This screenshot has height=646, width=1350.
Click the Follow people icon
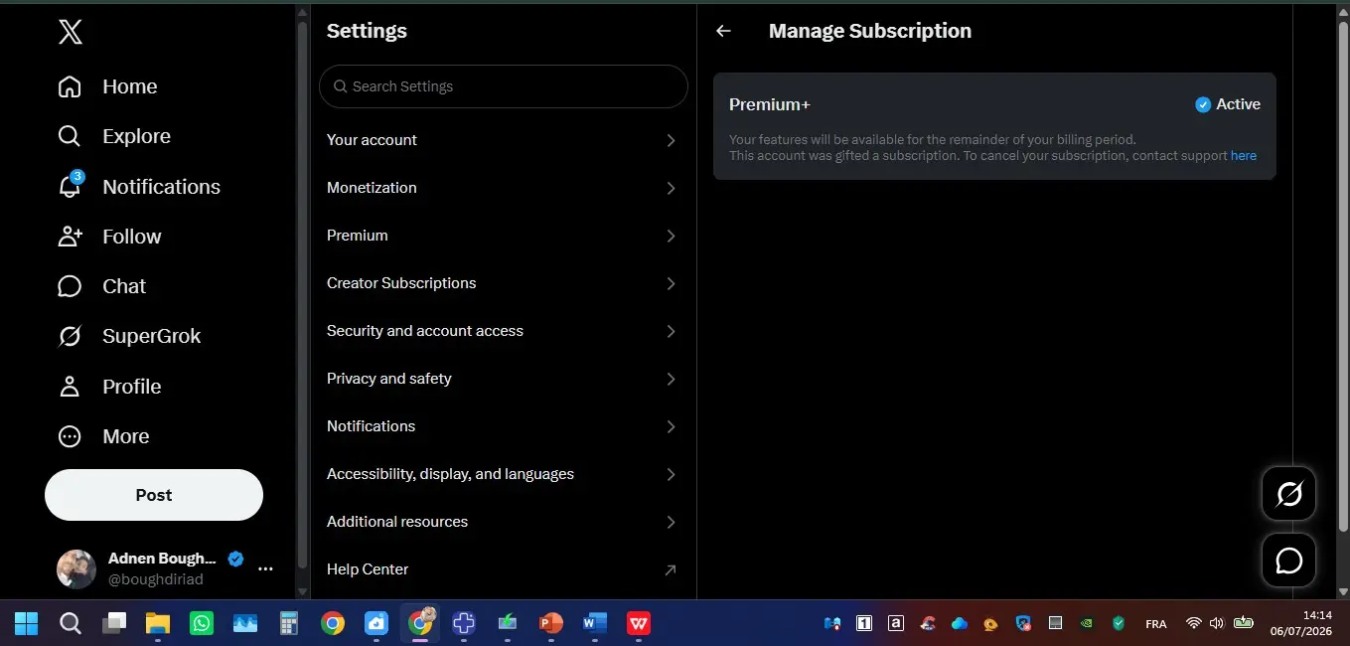tap(70, 237)
